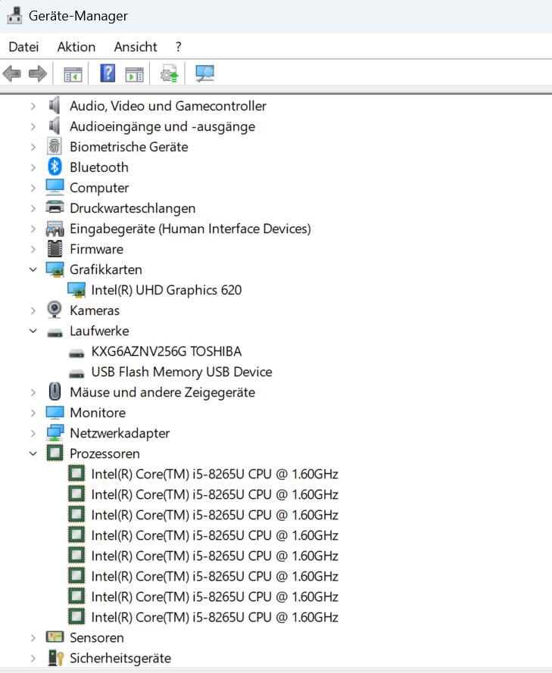Expand the Netzwerkadapter chevron
The width and height of the screenshot is (552, 673).
[33, 433]
